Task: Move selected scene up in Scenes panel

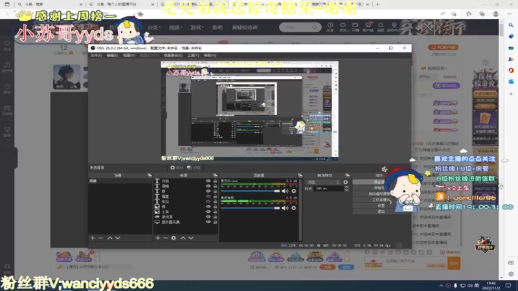Action: pyautogui.click(x=109, y=238)
